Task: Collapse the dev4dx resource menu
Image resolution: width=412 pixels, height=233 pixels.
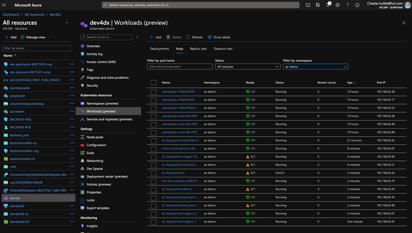Action: pyautogui.click(x=137, y=37)
